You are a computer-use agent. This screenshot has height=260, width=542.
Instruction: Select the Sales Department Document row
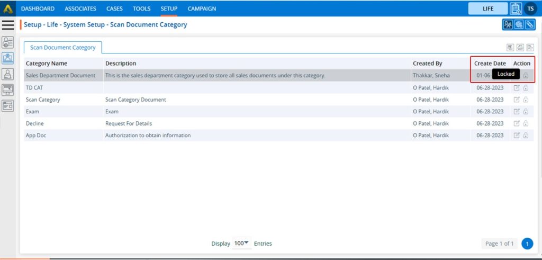[x=60, y=76]
